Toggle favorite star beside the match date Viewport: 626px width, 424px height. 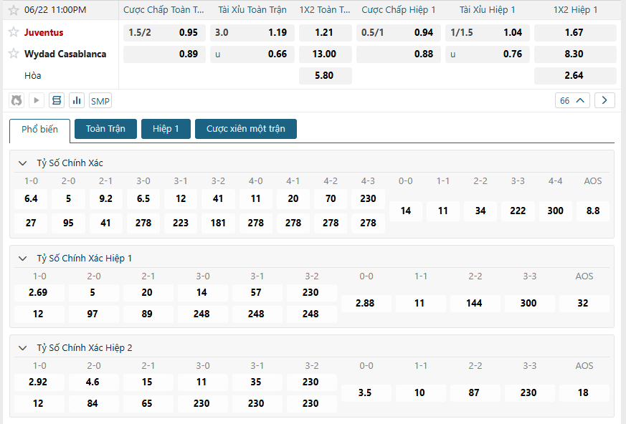(14, 11)
